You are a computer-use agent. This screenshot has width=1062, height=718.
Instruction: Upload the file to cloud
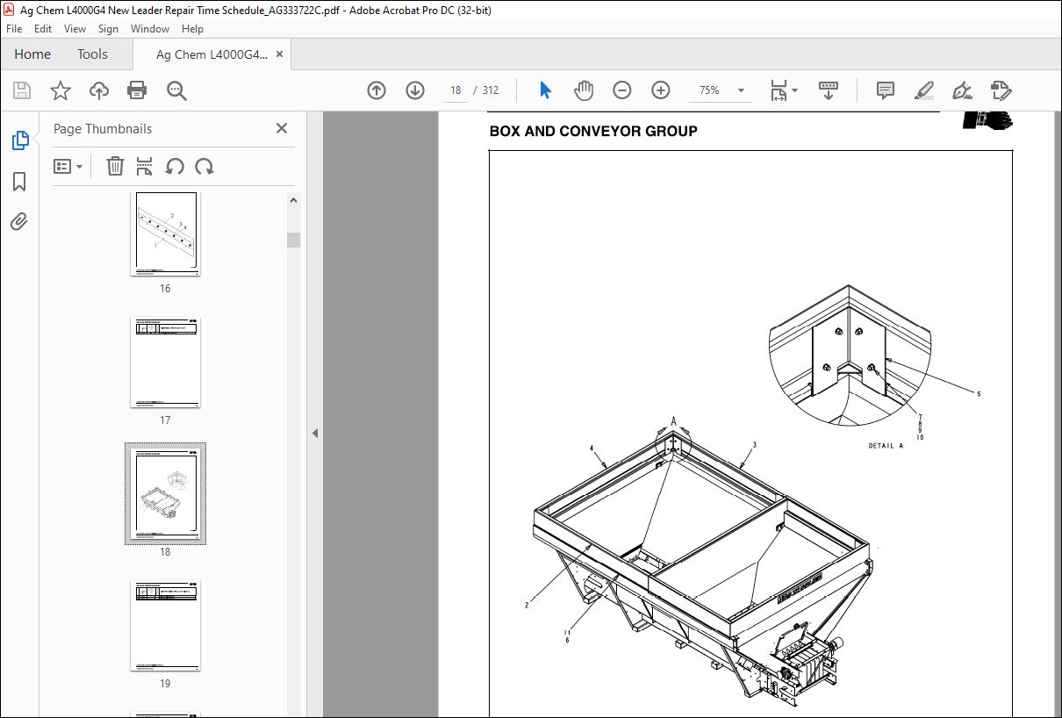[x=99, y=90]
